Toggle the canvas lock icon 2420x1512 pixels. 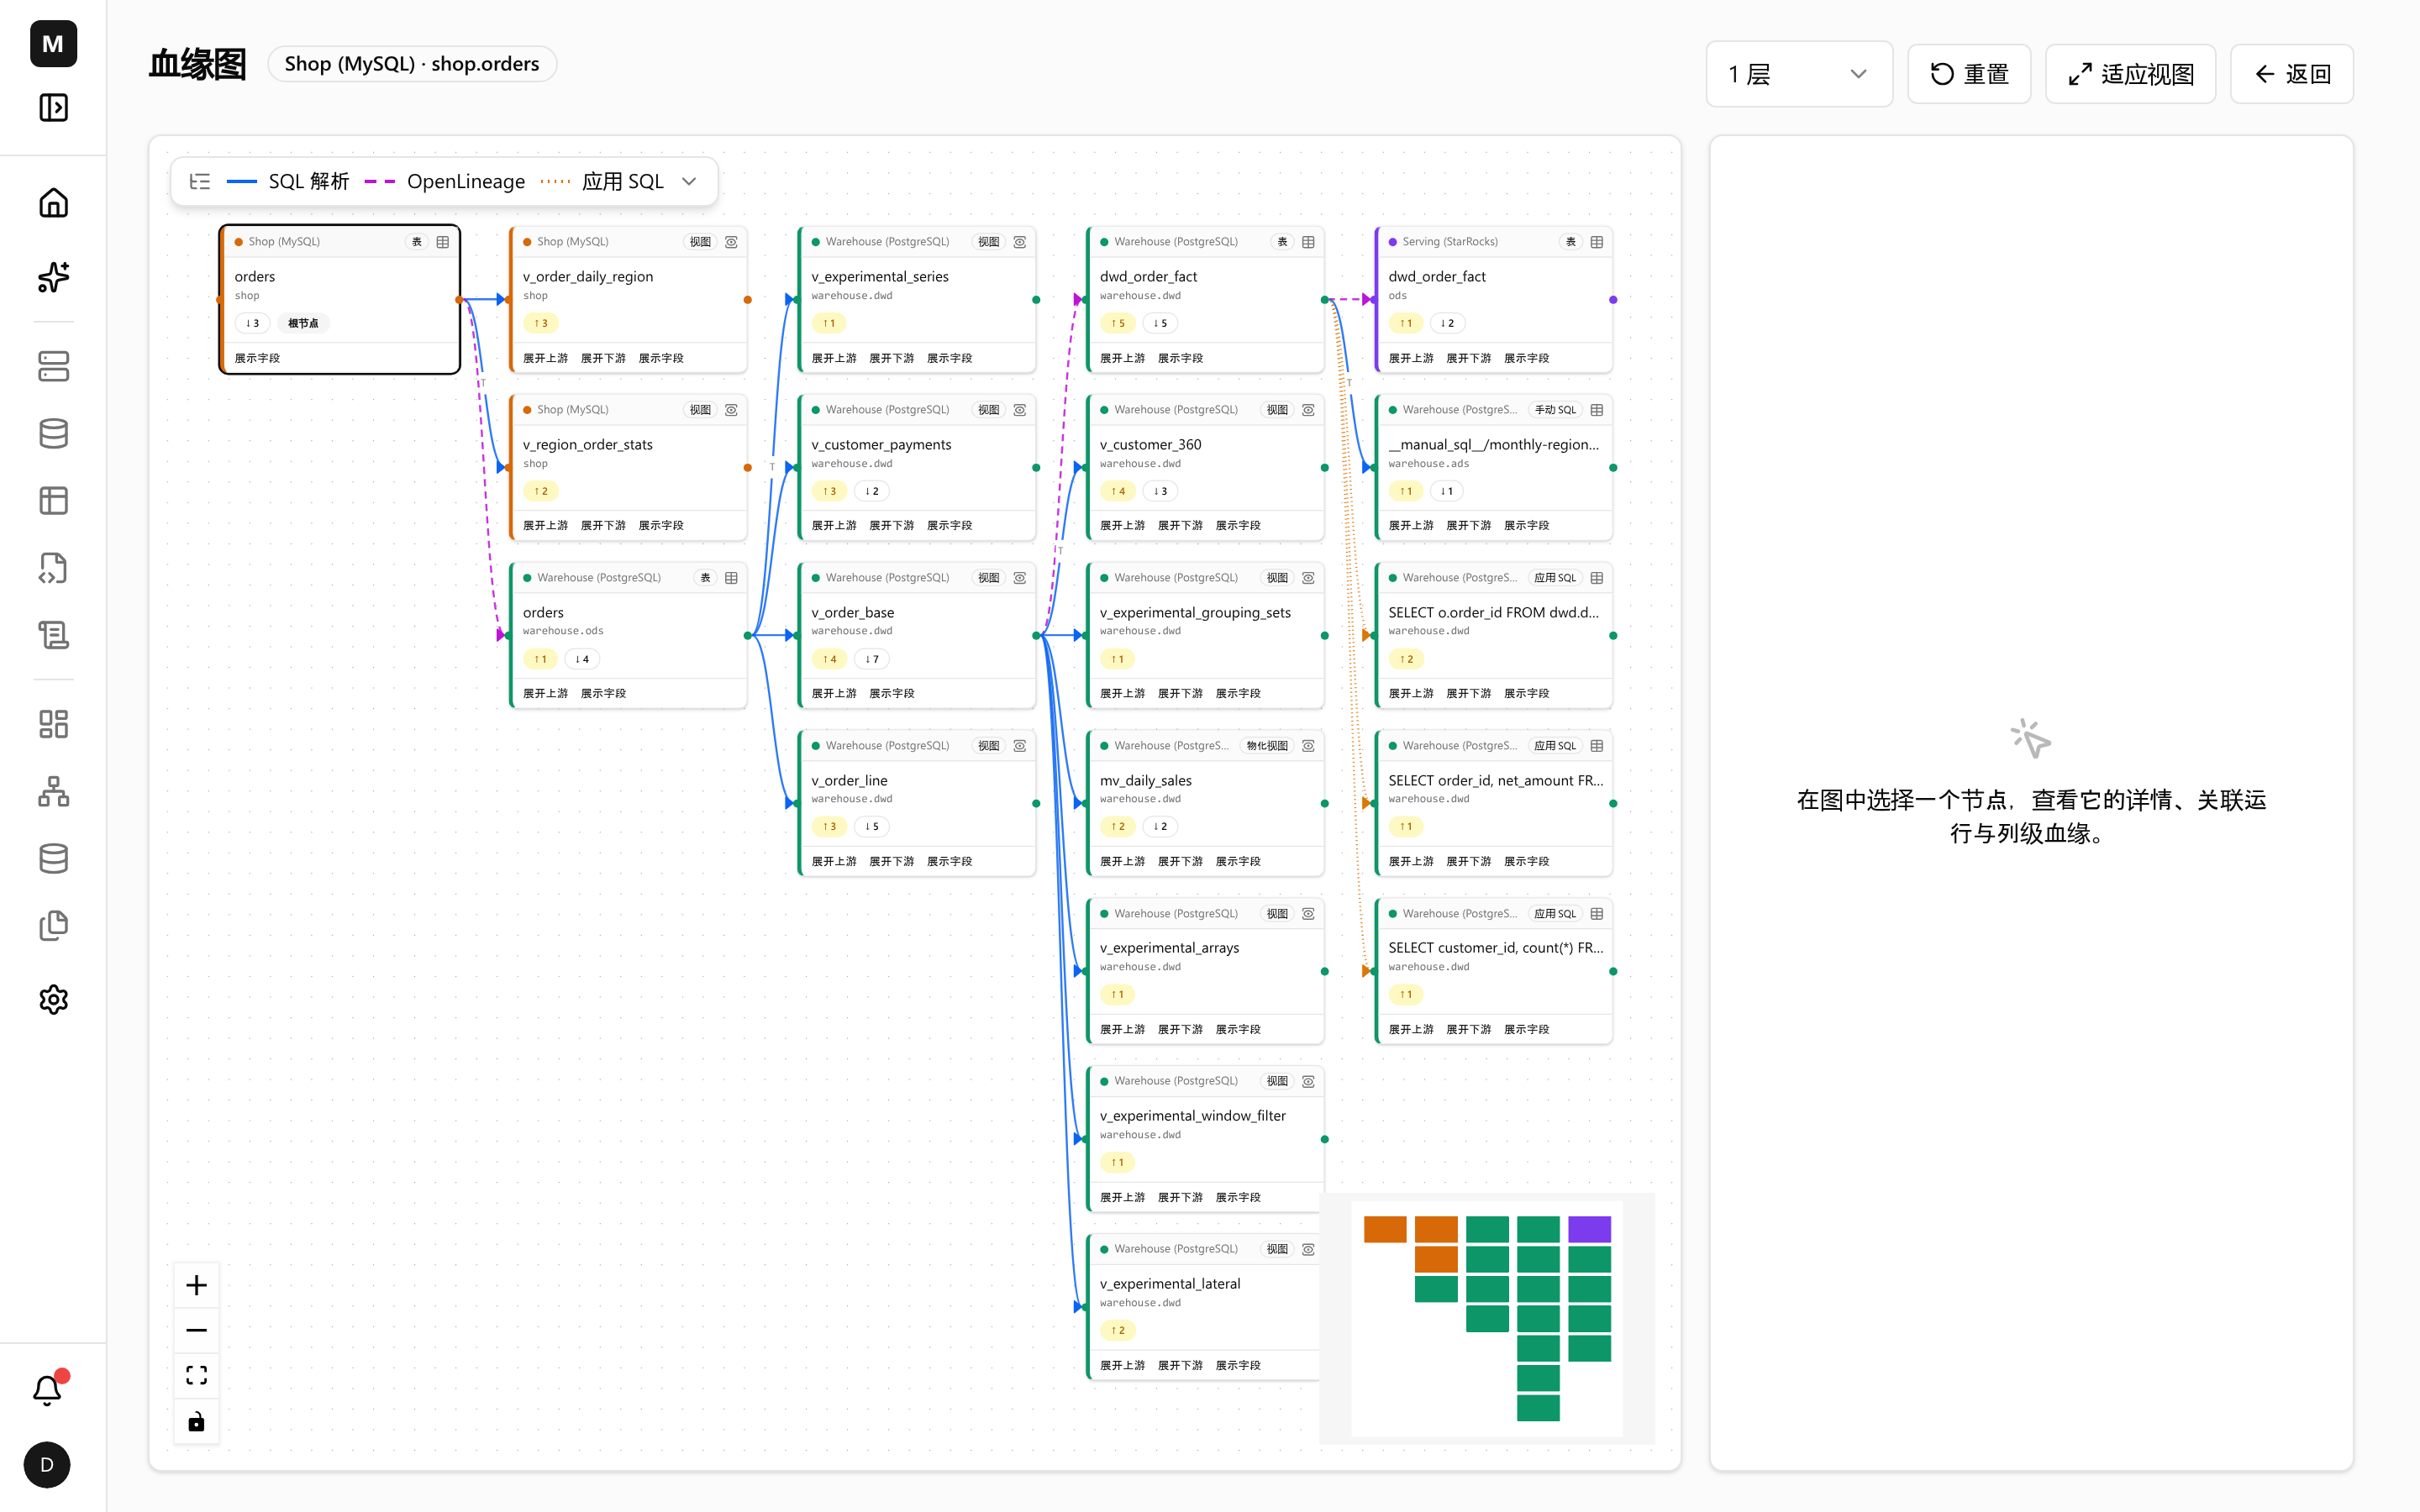pyautogui.click(x=197, y=1421)
